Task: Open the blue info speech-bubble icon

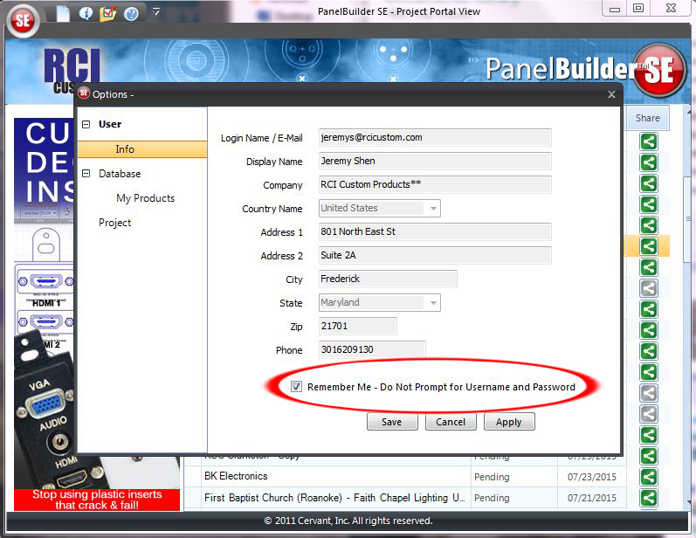Action: pos(86,13)
